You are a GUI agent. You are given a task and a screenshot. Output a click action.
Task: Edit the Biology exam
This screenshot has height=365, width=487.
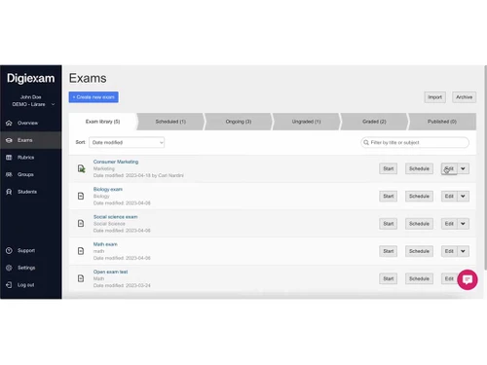point(449,196)
